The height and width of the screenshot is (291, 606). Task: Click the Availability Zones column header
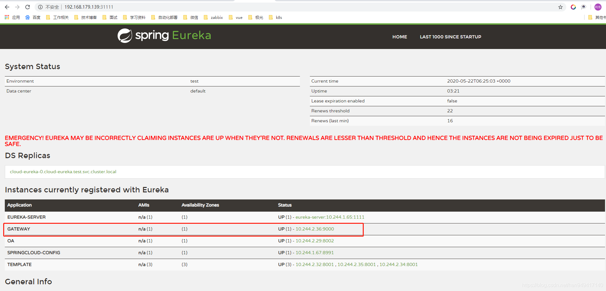click(200, 205)
